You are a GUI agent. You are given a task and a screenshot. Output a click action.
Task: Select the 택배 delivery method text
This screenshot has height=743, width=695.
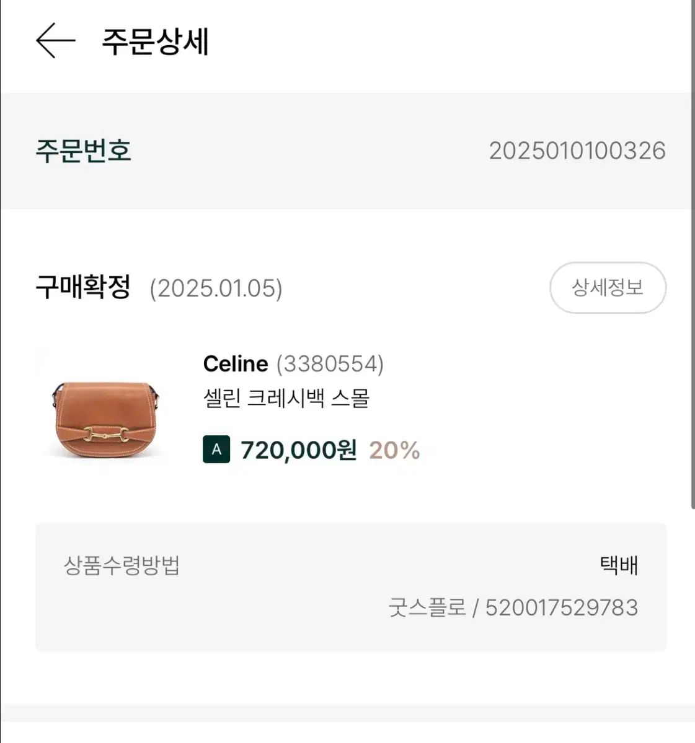(x=619, y=565)
